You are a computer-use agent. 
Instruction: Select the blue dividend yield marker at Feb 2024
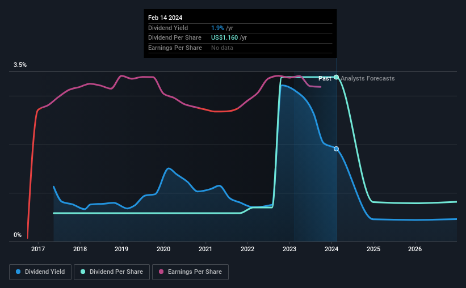tap(336, 149)
